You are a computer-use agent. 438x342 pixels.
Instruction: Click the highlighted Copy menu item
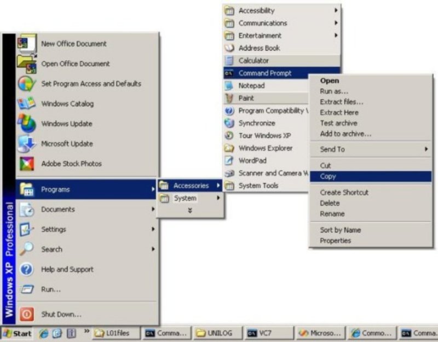click(x=371, y=176)
